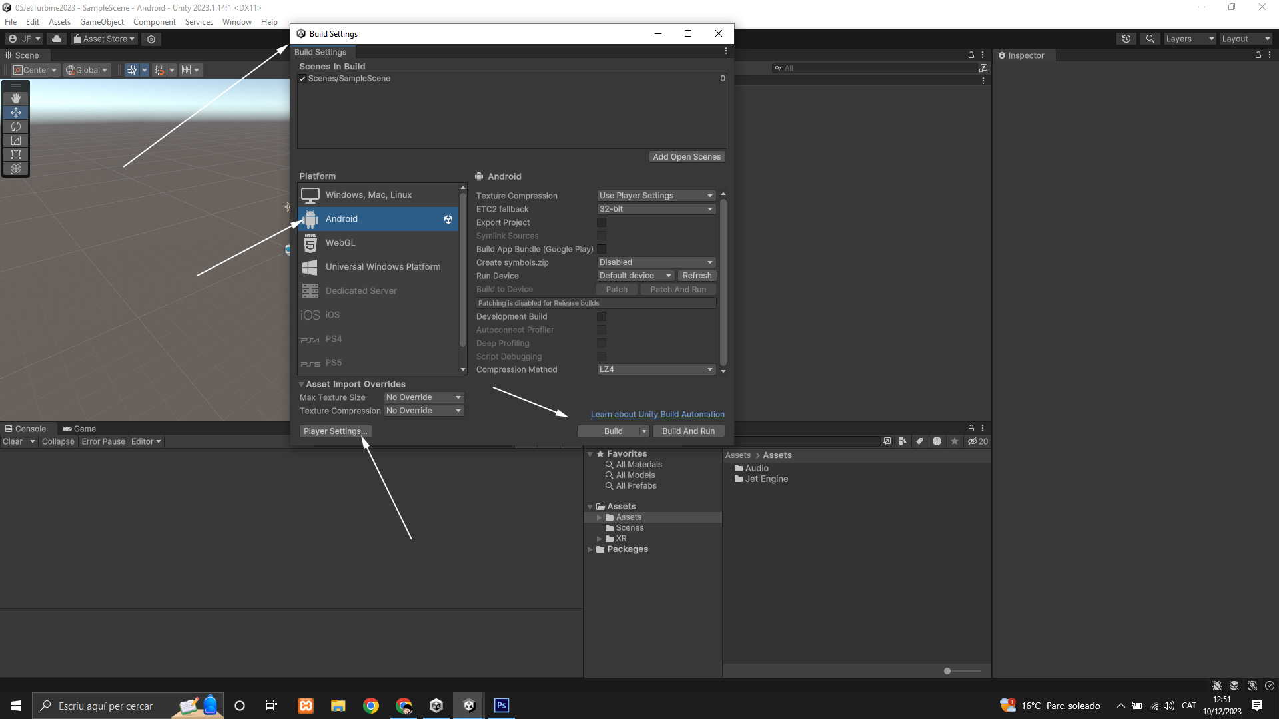The height and width of the screenshot is (719, 1279).
Task: Open the Undo History icon
Action: pos(1126,39)
